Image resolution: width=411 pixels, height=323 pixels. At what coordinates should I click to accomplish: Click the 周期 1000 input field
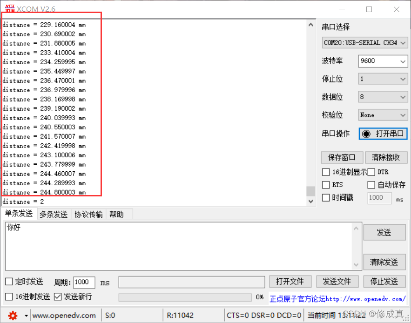point(84,282)
